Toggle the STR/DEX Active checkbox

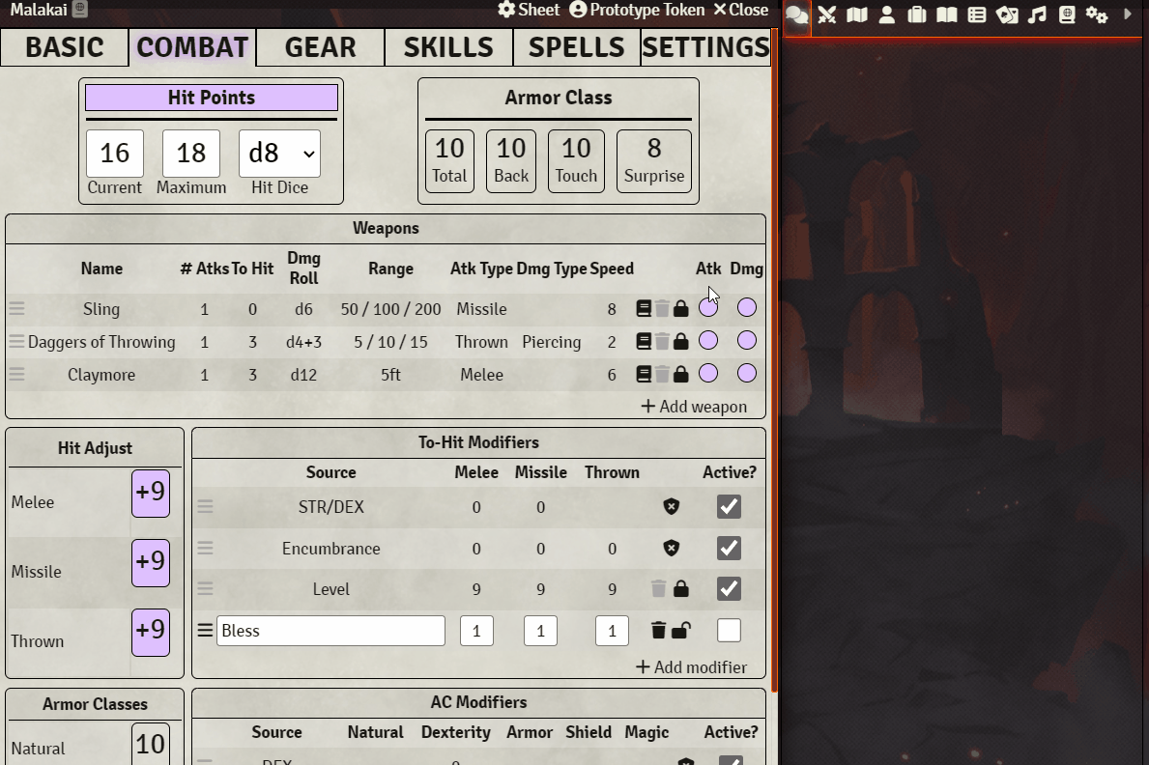click(729, 506)
